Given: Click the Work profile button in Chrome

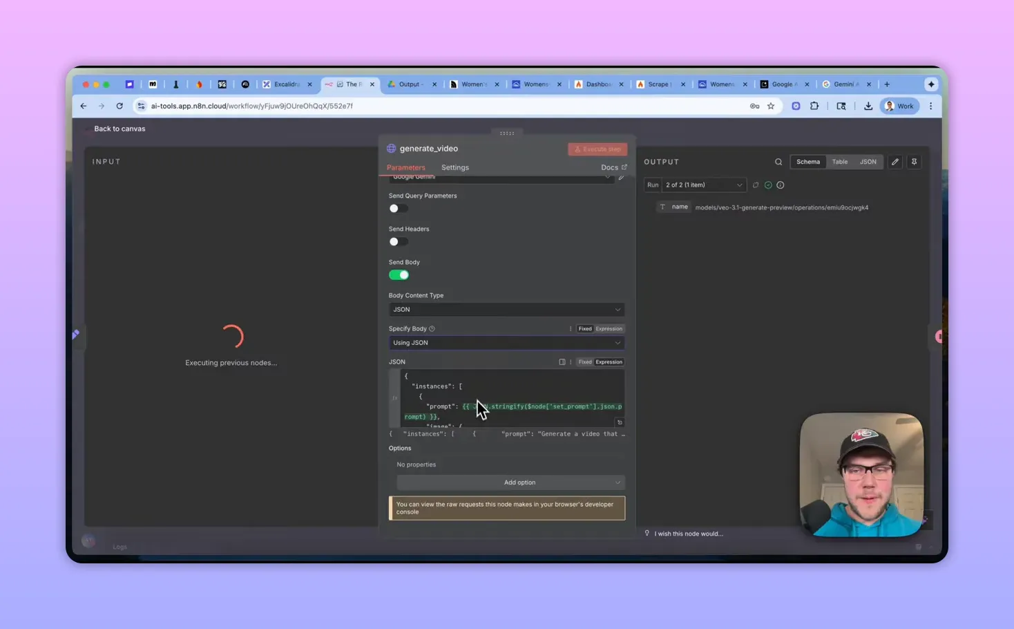Looking at the screenshot, I should [x=900, y=106].
